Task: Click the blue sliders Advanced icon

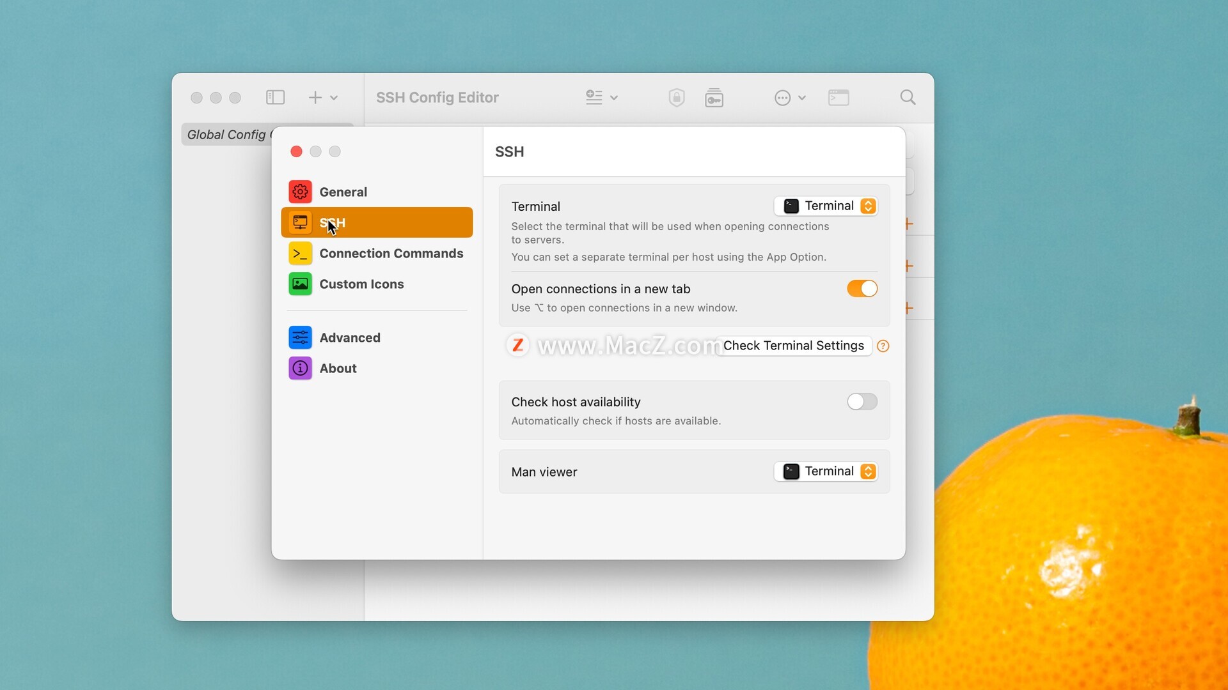Action: tap(300, 337)
